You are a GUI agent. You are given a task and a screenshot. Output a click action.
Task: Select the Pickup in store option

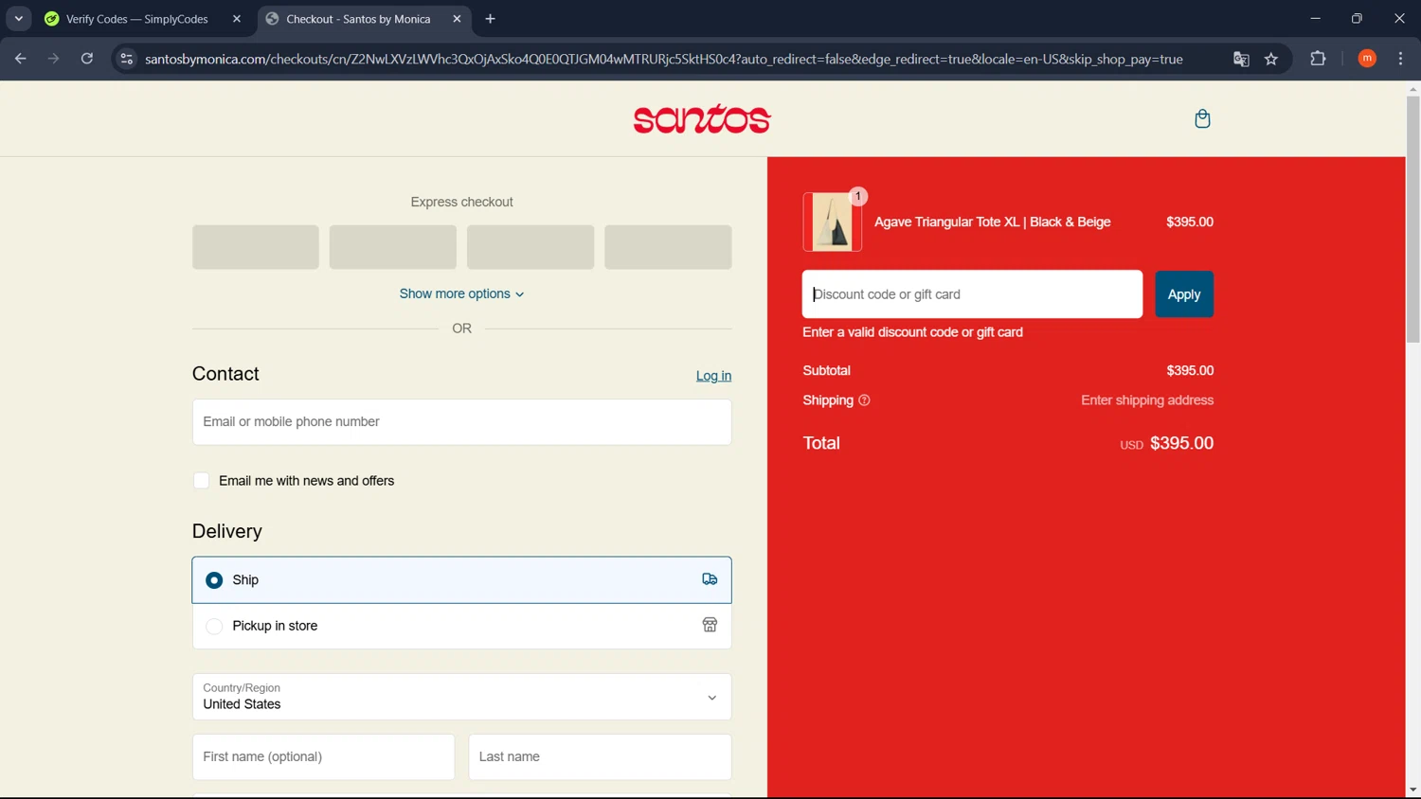tap(461, 626)
